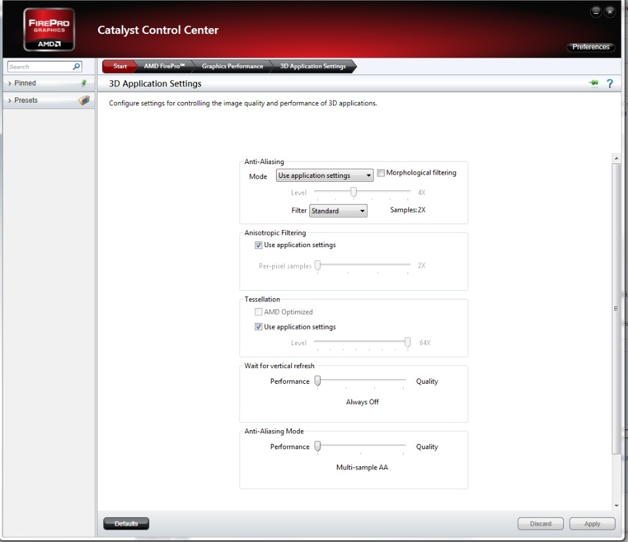628x542 pixels.
Task: Click the search magnifier icon
Action: coord(76,67)
